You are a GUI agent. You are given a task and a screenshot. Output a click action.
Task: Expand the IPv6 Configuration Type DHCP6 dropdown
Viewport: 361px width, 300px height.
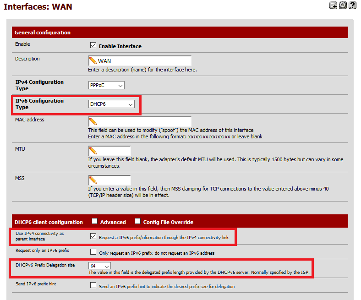[x=111, y=104]
